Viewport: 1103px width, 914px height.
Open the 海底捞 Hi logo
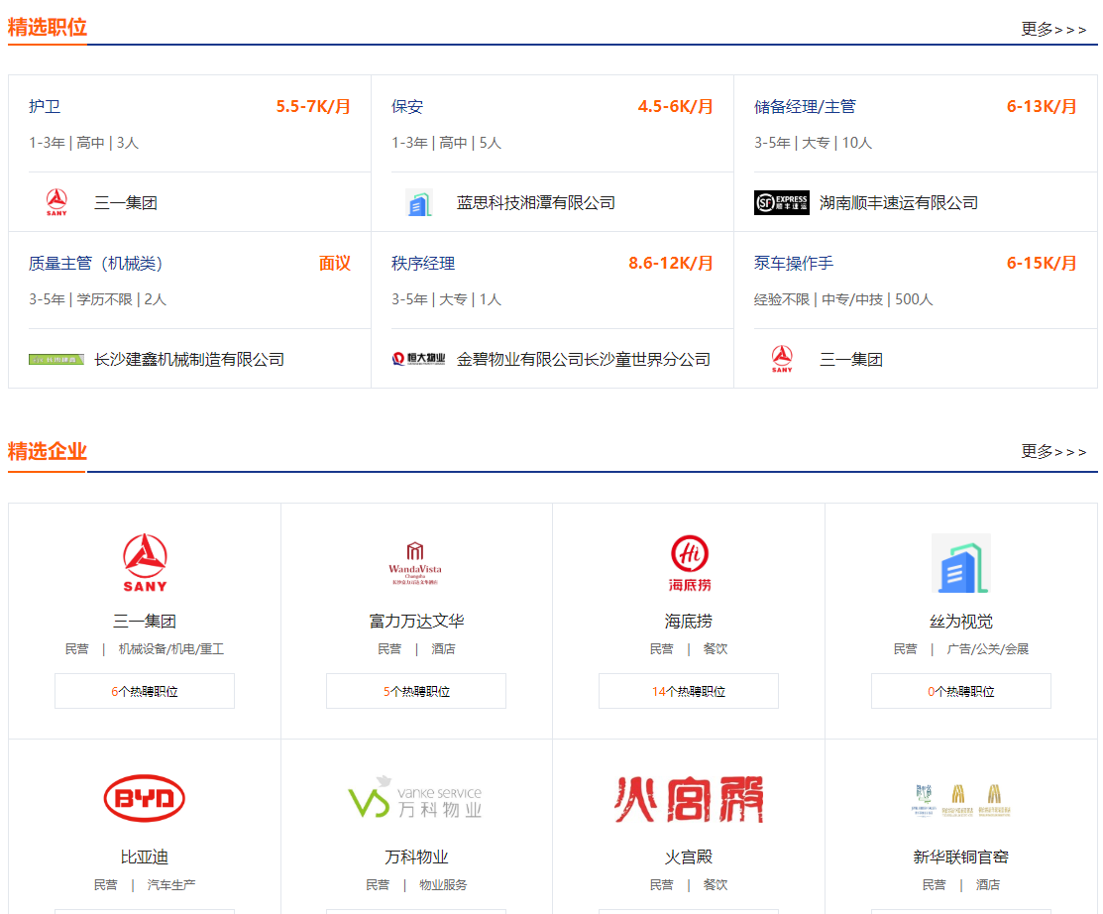pos(690,563)
